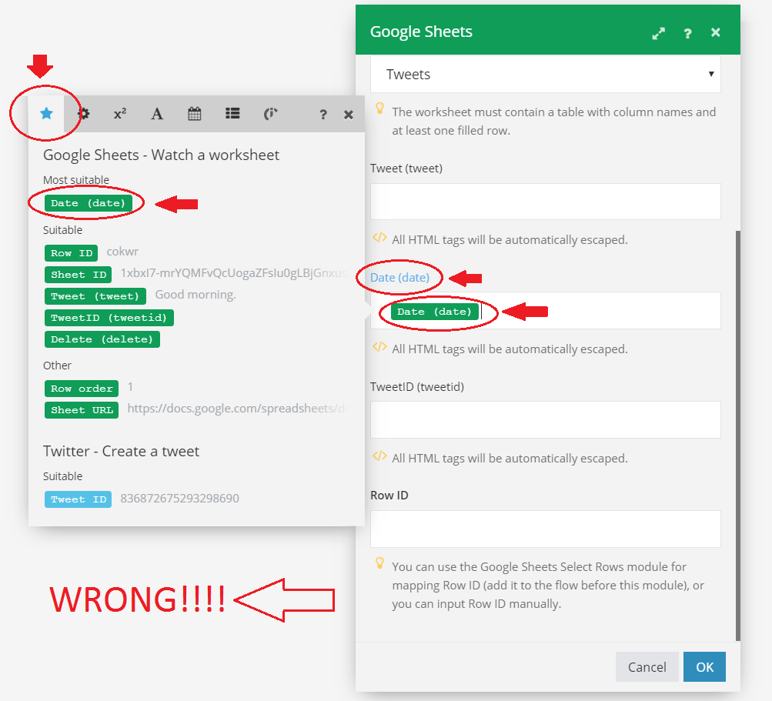The width and height of the screenshot is (772, 701).
Task: Click the Cancel button
Action: point(647,667)
